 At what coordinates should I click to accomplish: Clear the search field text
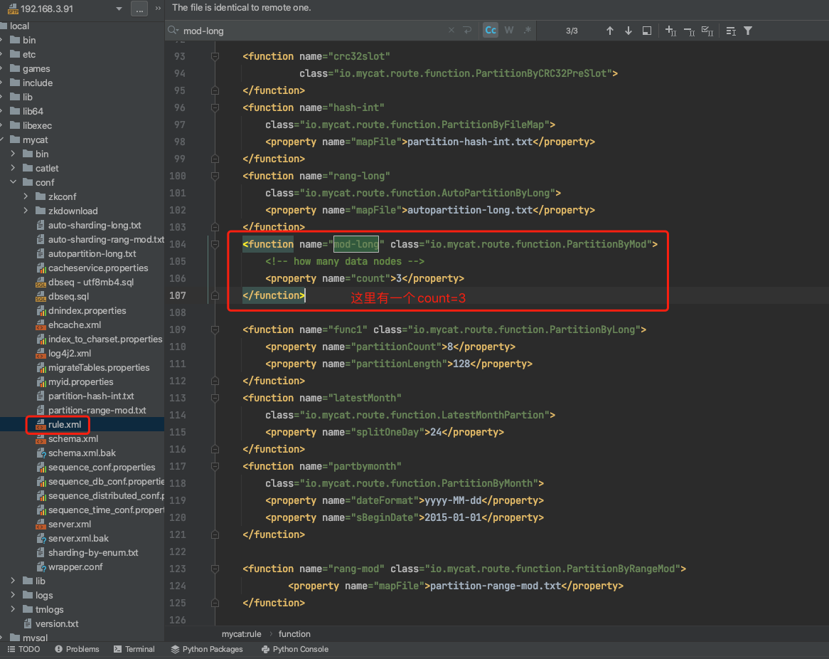coord(451,31)
